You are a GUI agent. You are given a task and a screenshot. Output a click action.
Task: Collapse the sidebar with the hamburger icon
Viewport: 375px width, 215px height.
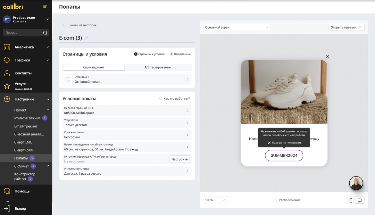(x=45, y=6)
